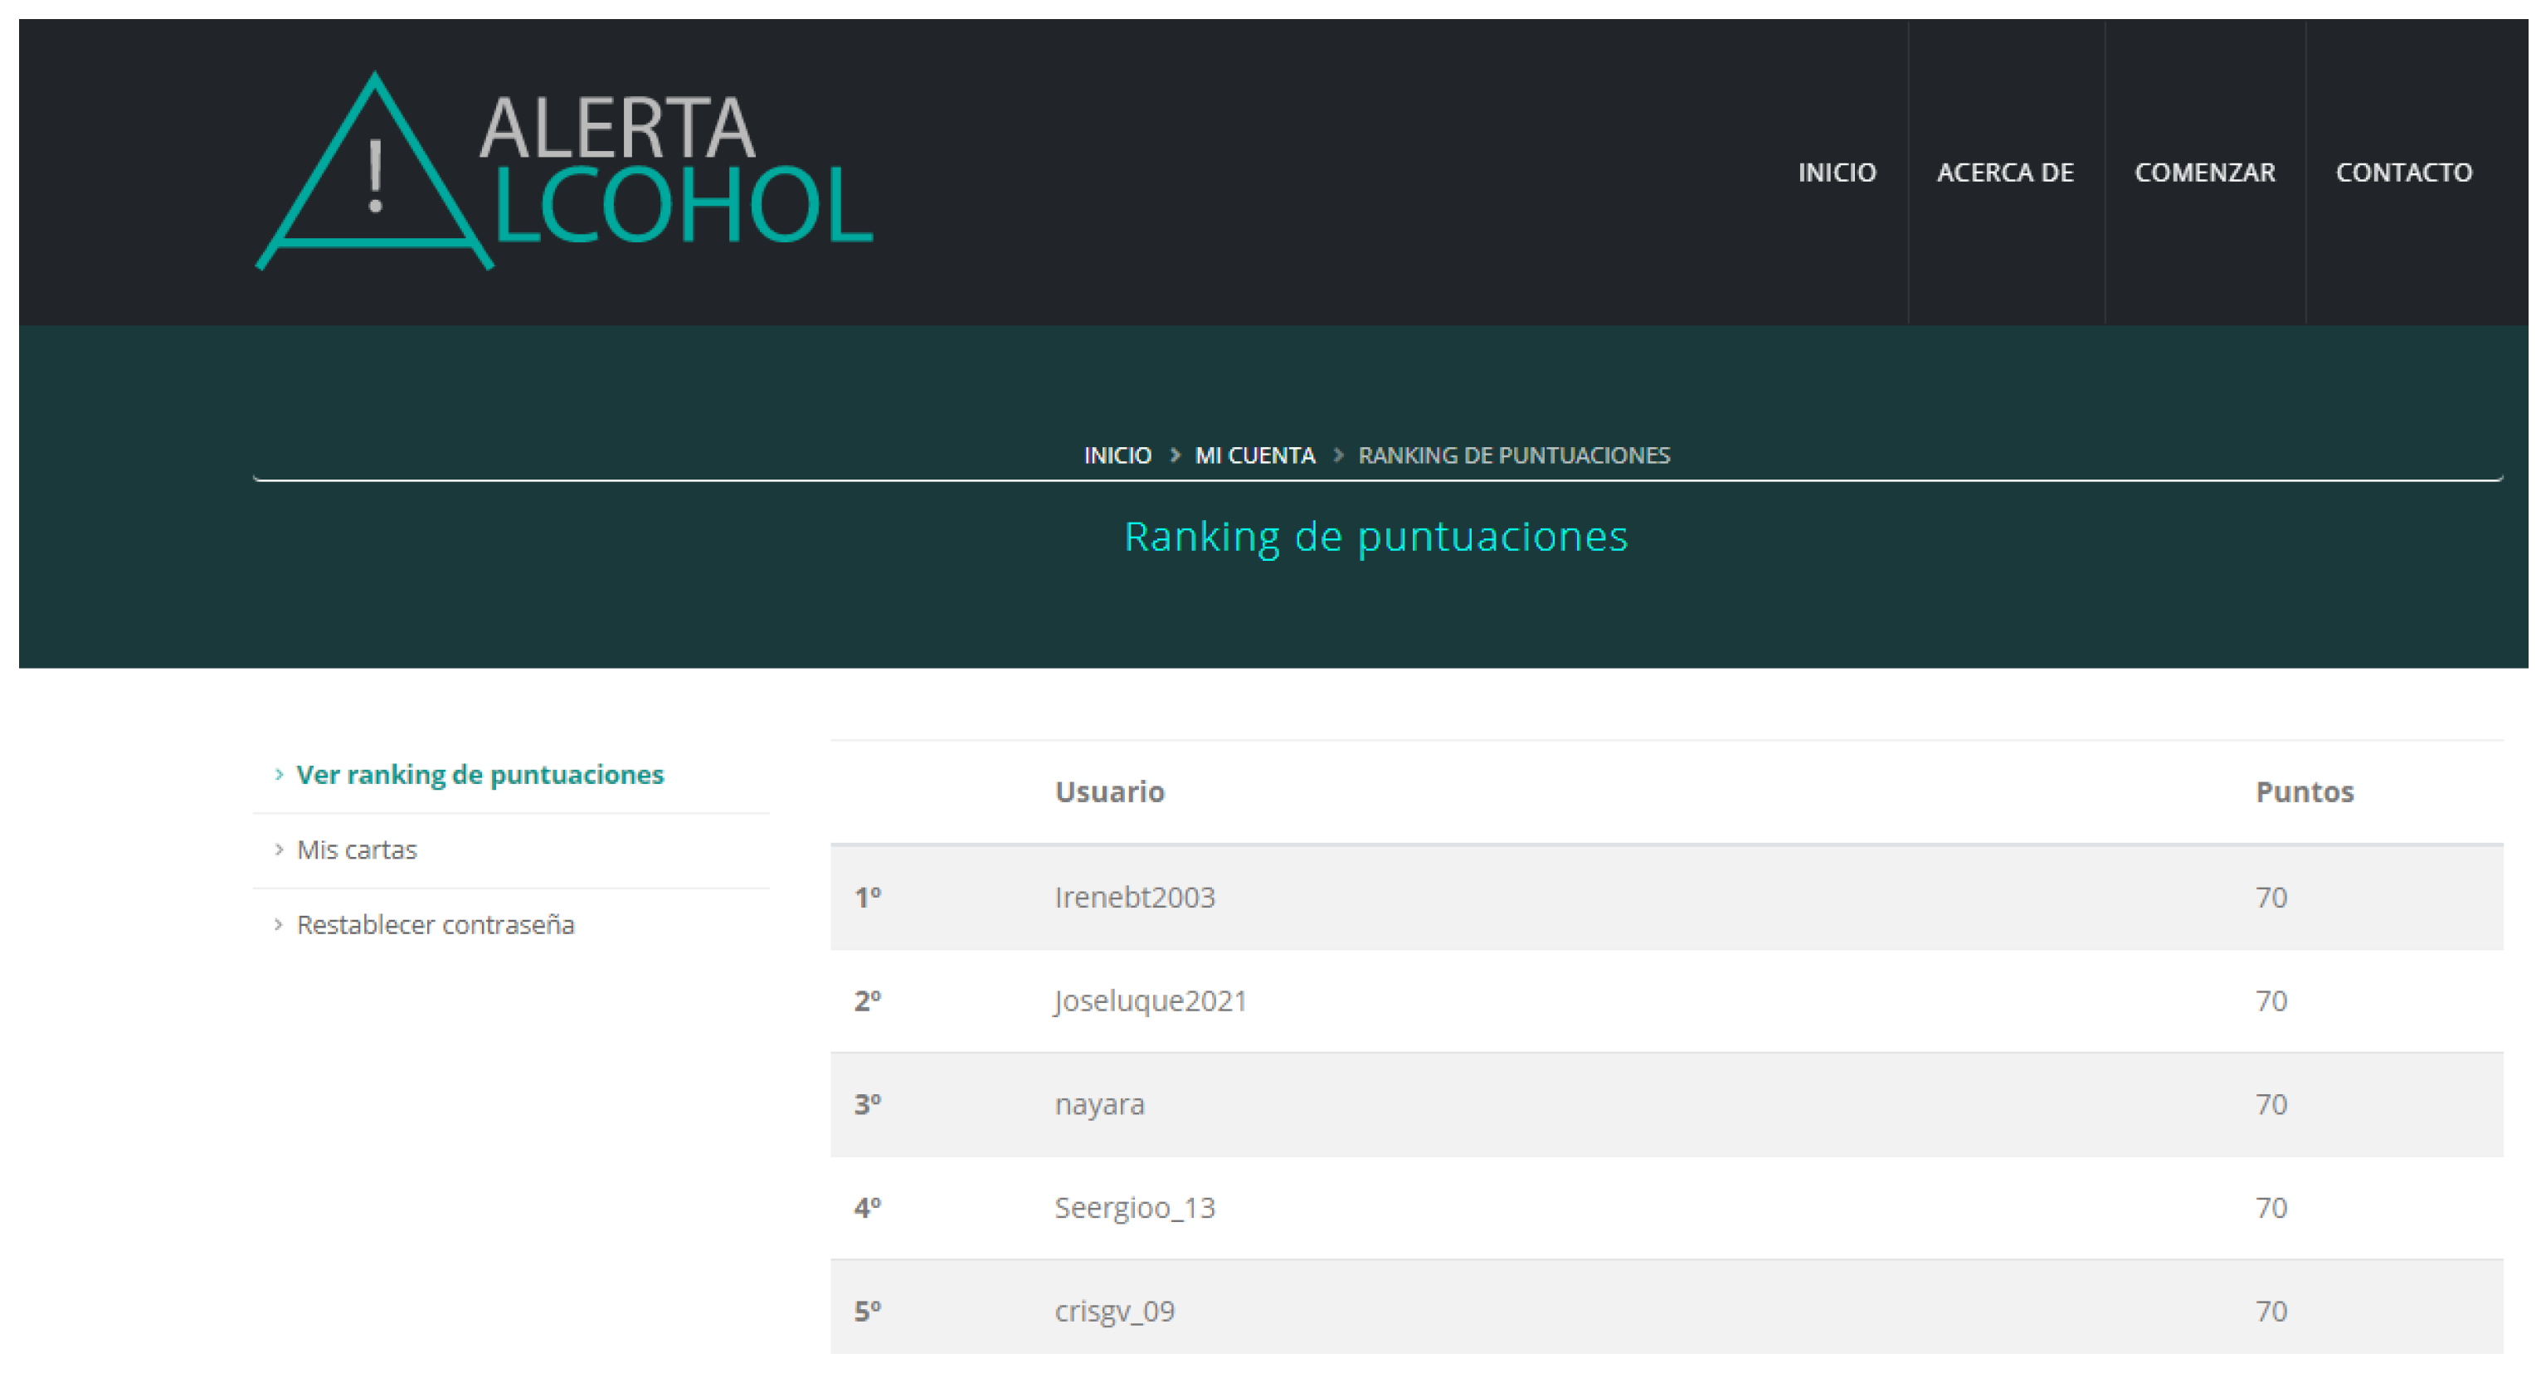Open the ACERCA DE menu item
The width and height of the screenshot is (2546, 1378).
2004,172
